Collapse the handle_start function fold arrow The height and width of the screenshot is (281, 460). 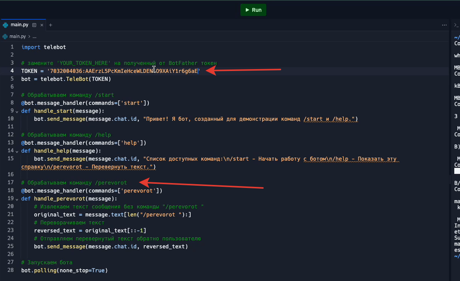[x=16, y=111]
